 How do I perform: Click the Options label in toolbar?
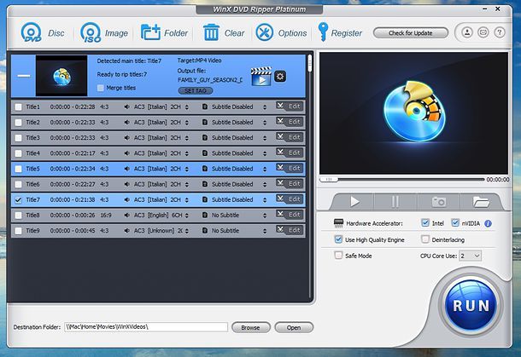tap(292, 33)
